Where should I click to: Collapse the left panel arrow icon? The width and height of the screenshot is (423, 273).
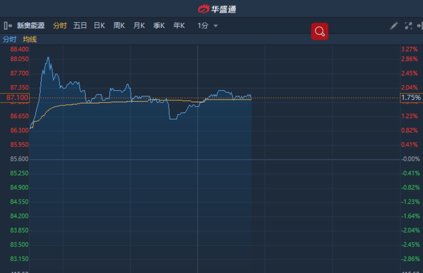8,26
